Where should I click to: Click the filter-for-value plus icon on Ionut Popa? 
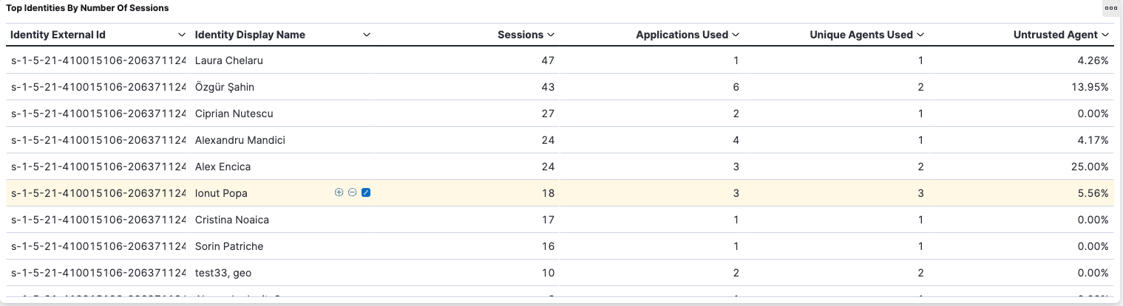pos(339,192)
